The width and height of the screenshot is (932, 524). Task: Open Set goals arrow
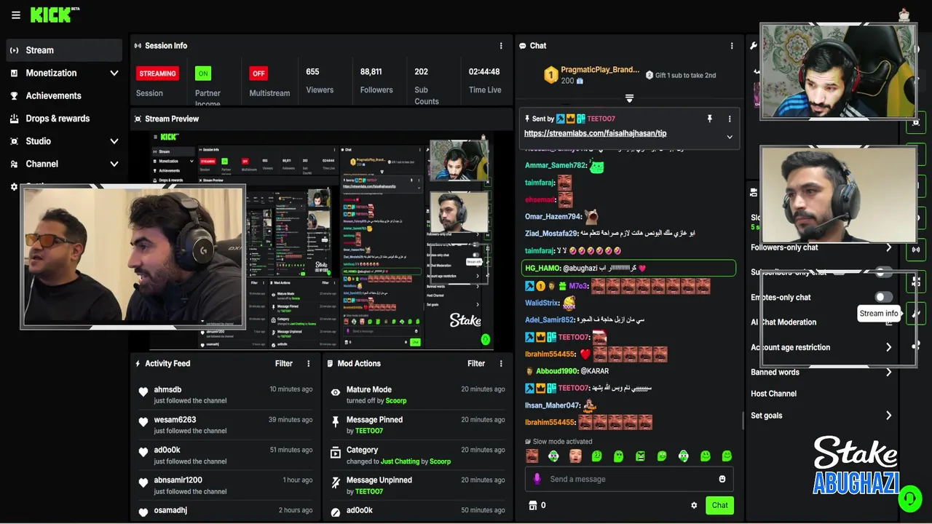(888, 416)
